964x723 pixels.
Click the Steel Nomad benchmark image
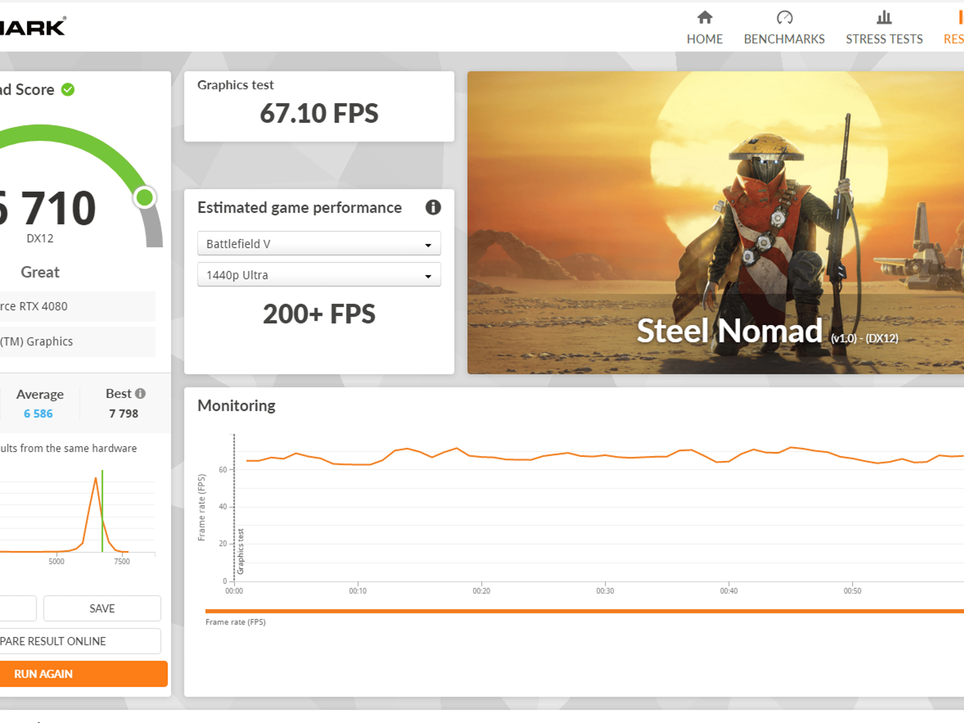tap(715, 223)
